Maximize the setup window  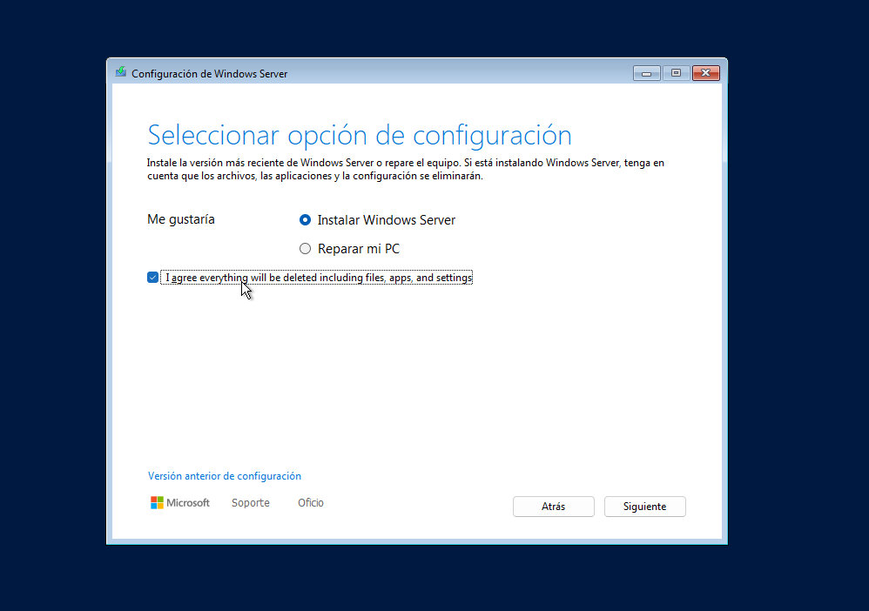point(675,73)
